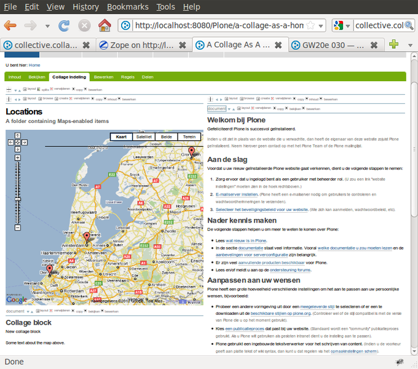This screenshot has height=369, width=418.
Task: Click the red map marker at Den Haag
Action: [50, 271]
